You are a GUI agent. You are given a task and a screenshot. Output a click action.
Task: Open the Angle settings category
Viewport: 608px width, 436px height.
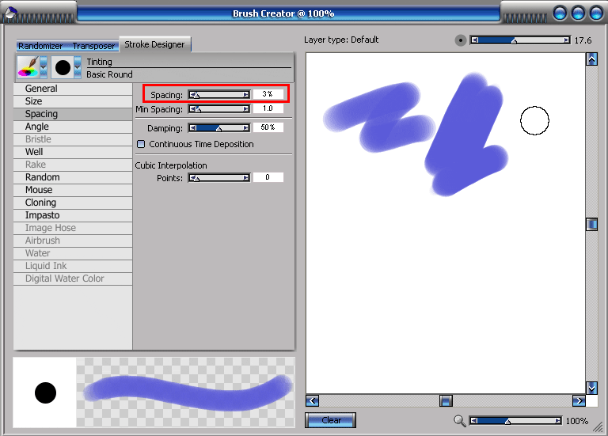73,127
